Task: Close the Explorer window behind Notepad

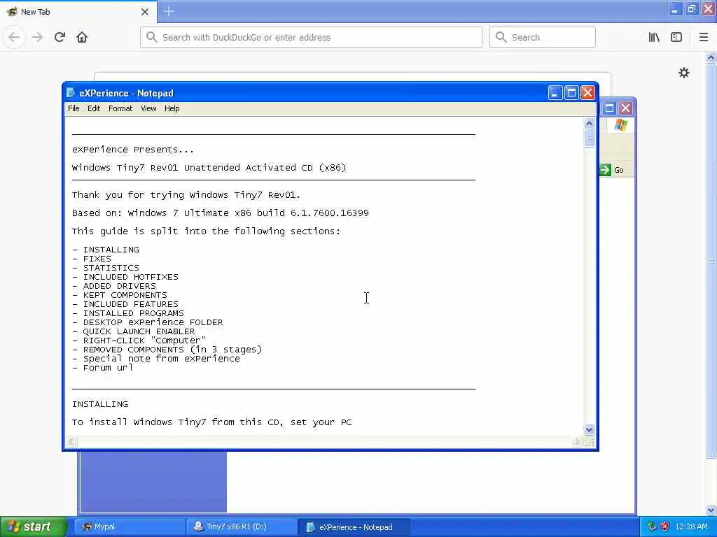Action: pyautogui.click(x=625, y=108)
